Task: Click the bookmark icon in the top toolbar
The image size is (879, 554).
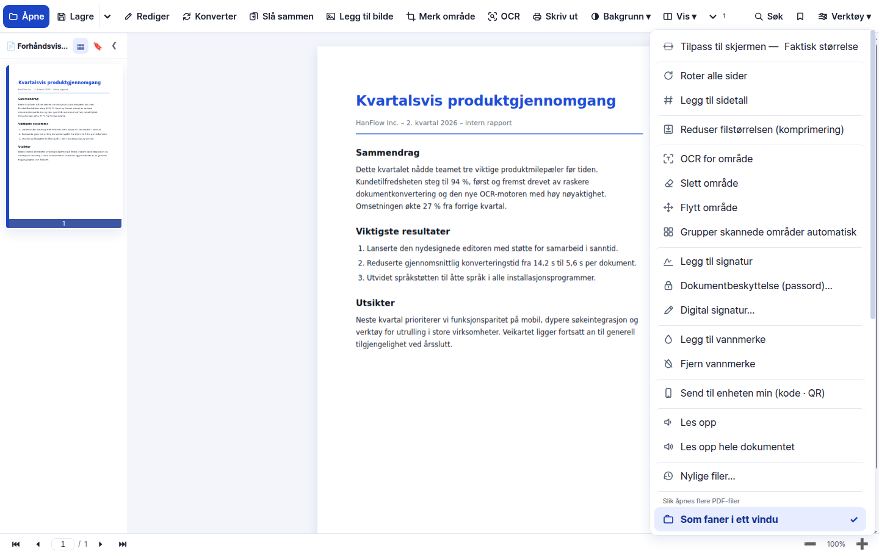Action: (800, 16)
